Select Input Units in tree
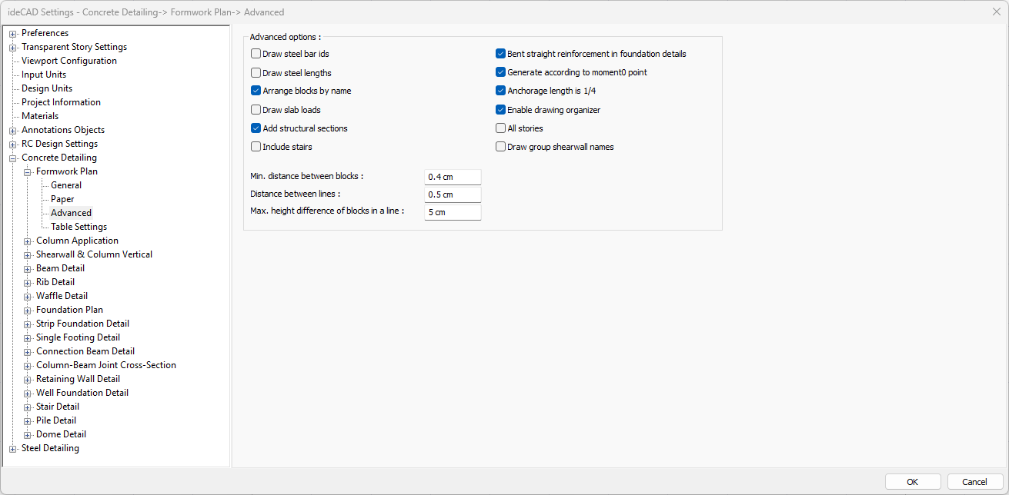 coord(44,75)
